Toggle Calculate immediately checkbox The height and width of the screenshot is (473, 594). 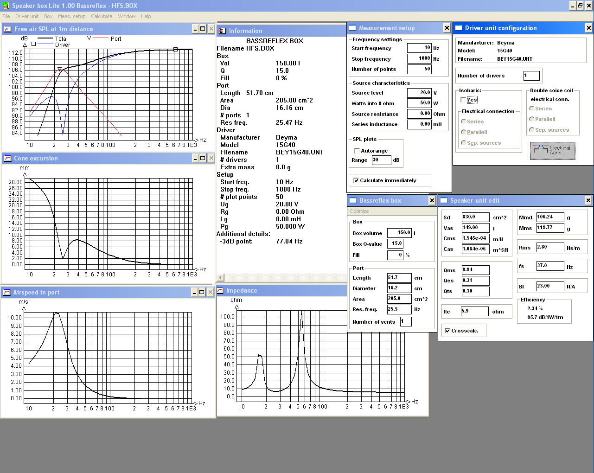click(356, 180)
